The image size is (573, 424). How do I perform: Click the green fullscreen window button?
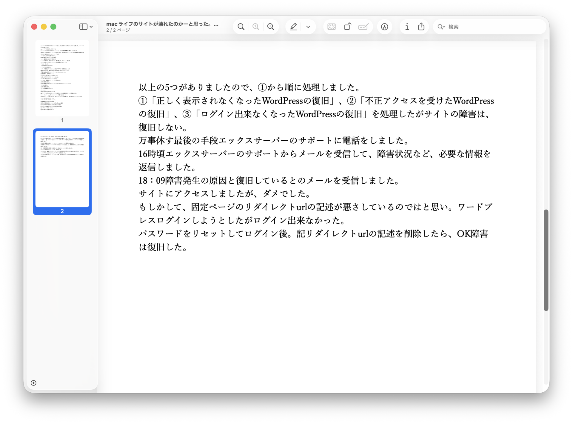(53, 27)
